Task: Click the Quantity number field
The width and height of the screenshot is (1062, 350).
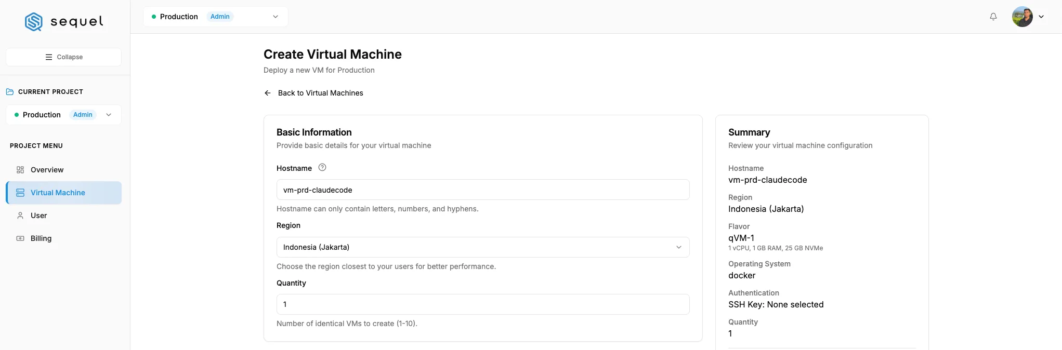Action: pyautogui.click(x=483, y=304)
